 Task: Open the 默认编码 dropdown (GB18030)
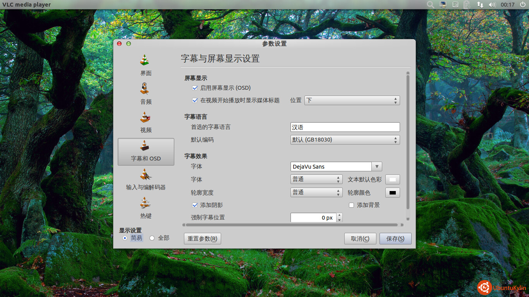coord(345,140)
